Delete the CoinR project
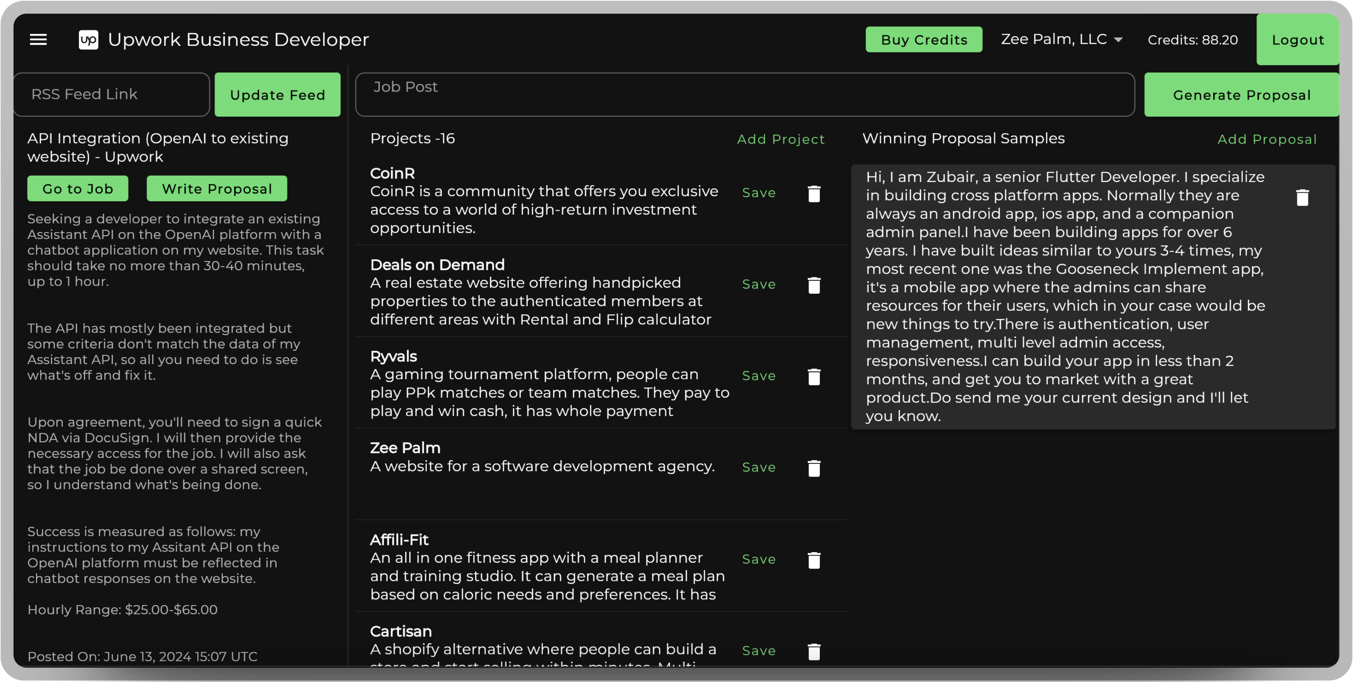The width and height of the screenshot is (1353, 682). [813, 194]
